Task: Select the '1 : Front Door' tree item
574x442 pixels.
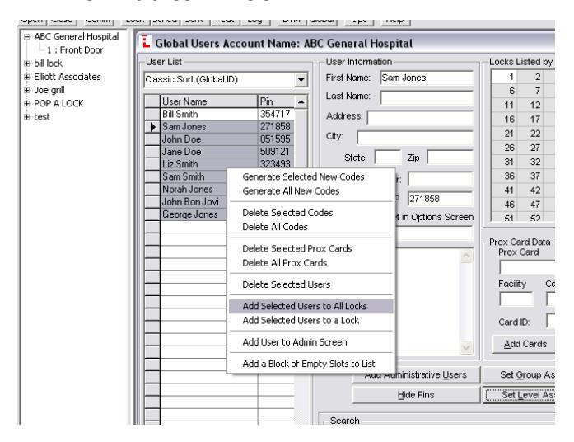Action: (75, 49)
